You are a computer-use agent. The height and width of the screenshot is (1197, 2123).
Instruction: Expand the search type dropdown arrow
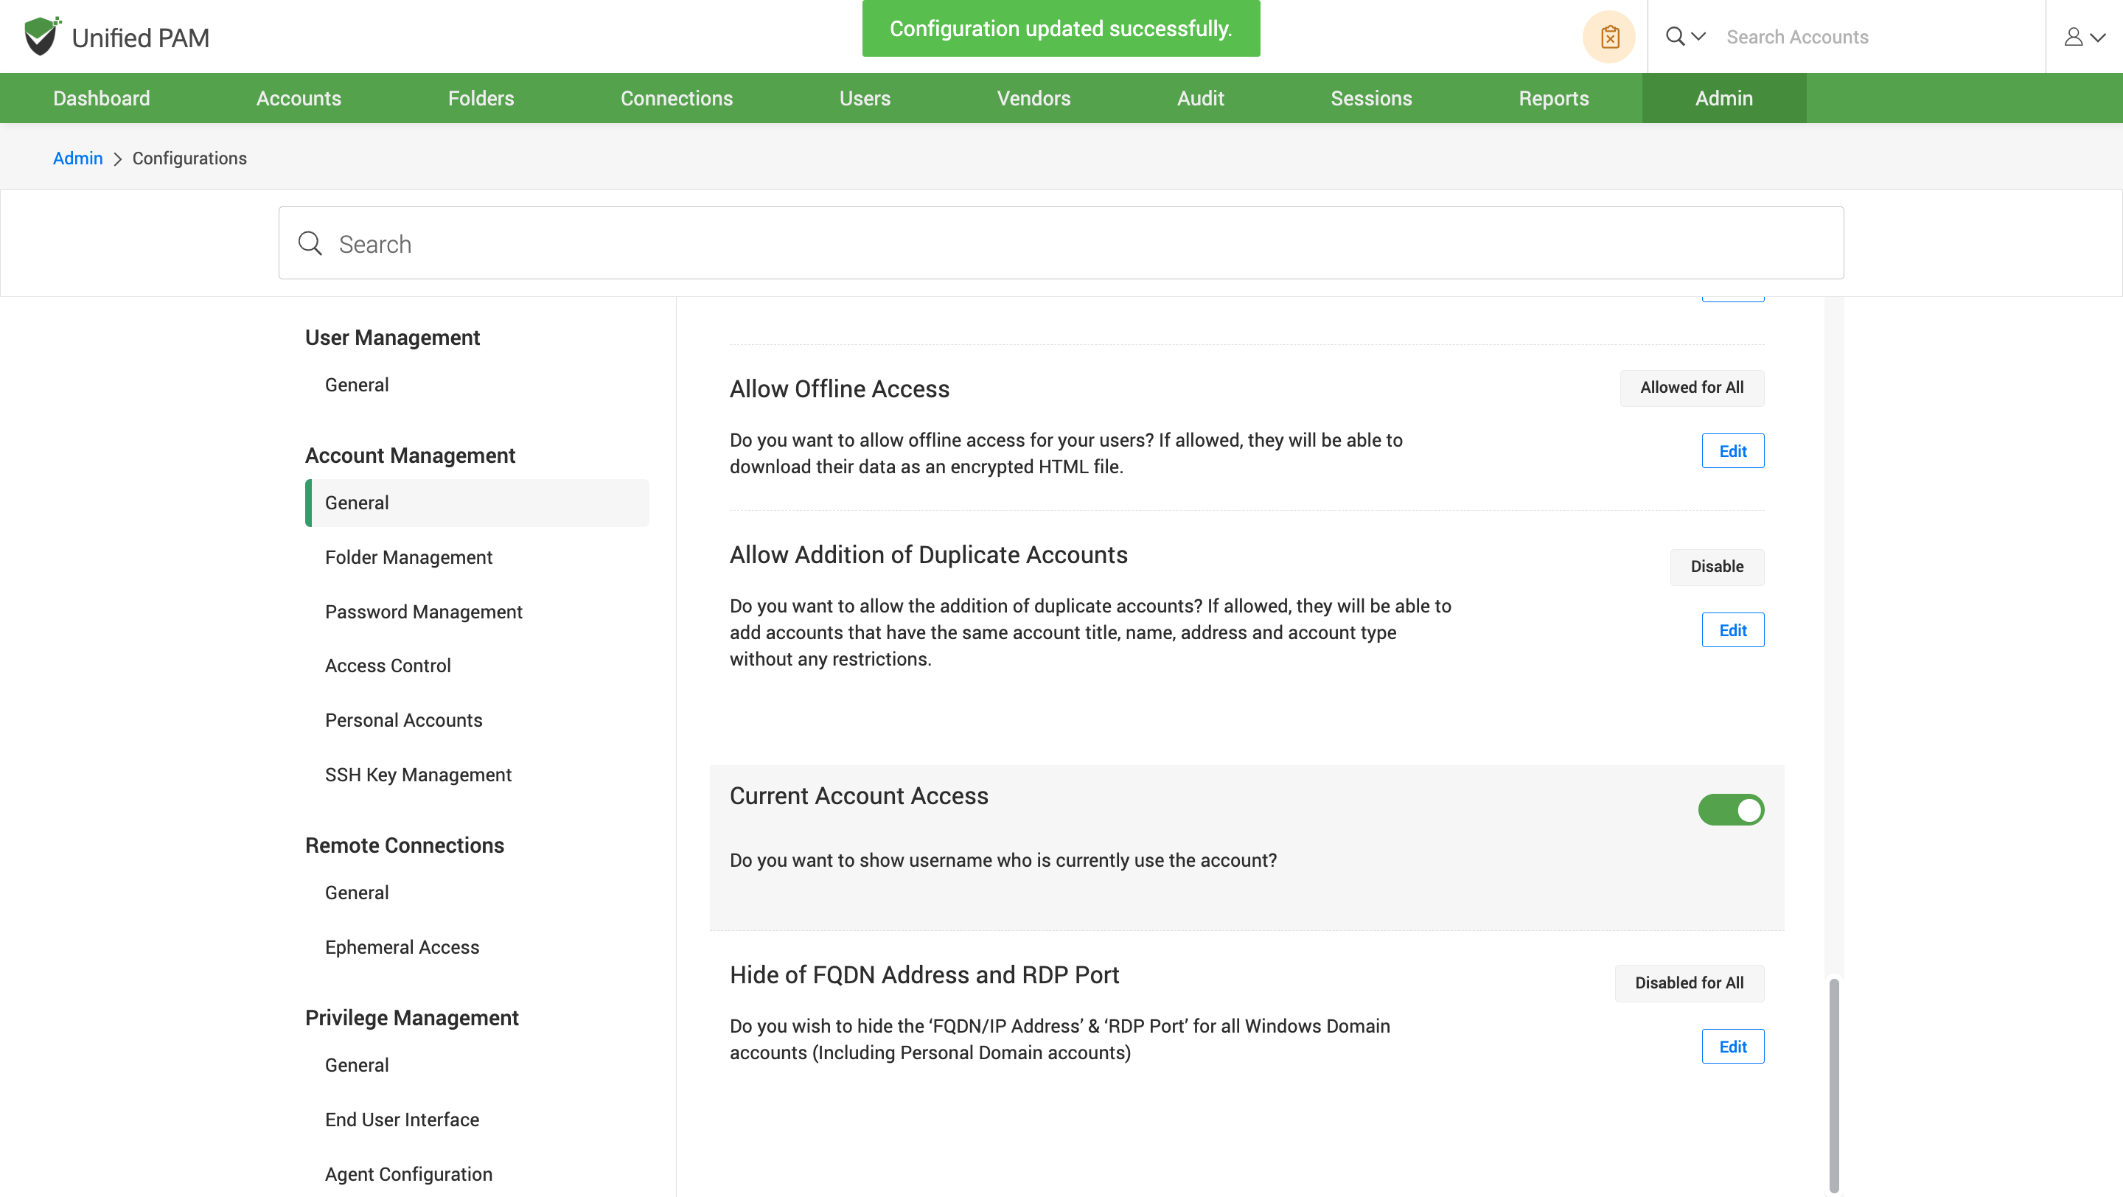click(x=1698, y=37)
